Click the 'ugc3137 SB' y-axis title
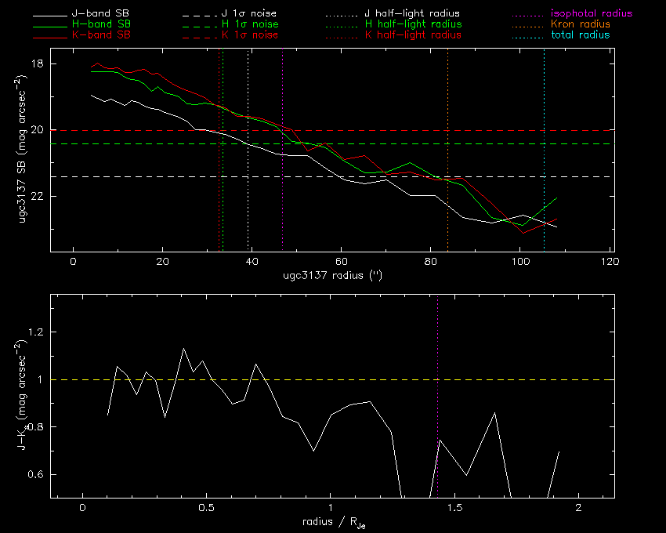This screenshot has width=666, height=533. (x=22, y=149)
